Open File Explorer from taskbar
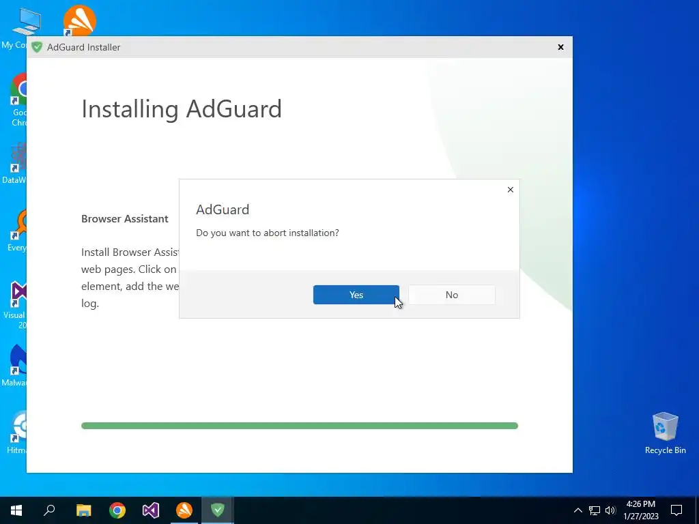The height and width of the screenshot is (524, 699). click(83, 510)
